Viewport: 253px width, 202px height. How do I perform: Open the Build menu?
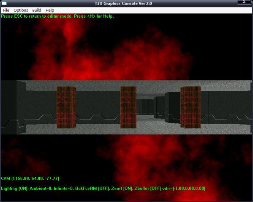click(37, 10)
